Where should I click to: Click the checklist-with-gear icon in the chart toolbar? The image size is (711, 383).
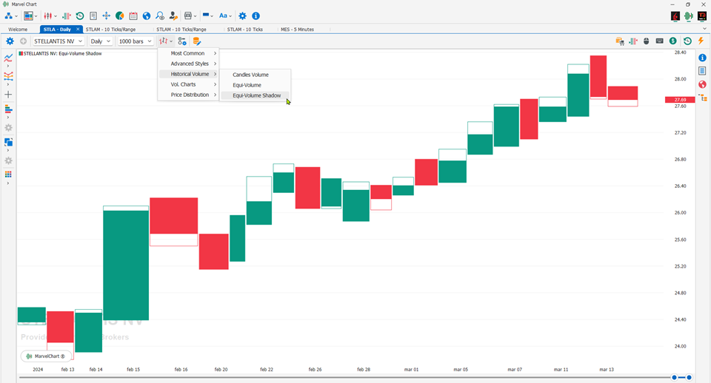pos(182,41)
